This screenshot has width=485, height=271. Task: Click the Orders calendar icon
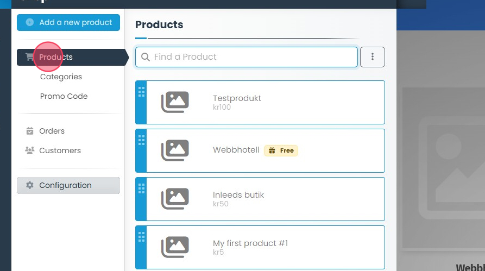(30, 131)
